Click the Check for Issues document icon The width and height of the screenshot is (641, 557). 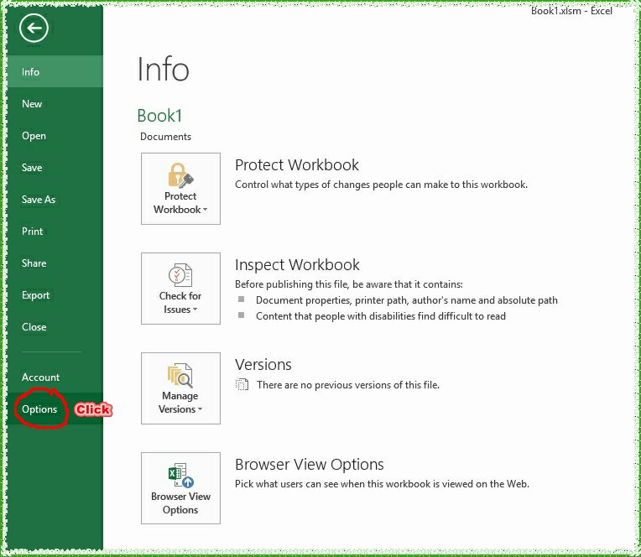[x=180, y=274]
